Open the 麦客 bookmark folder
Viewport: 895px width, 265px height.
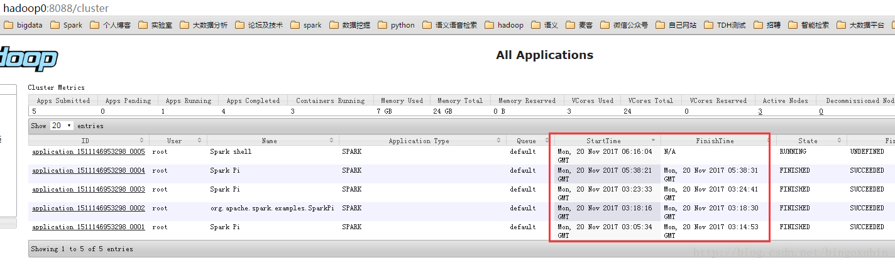click(x=579, y=25)
